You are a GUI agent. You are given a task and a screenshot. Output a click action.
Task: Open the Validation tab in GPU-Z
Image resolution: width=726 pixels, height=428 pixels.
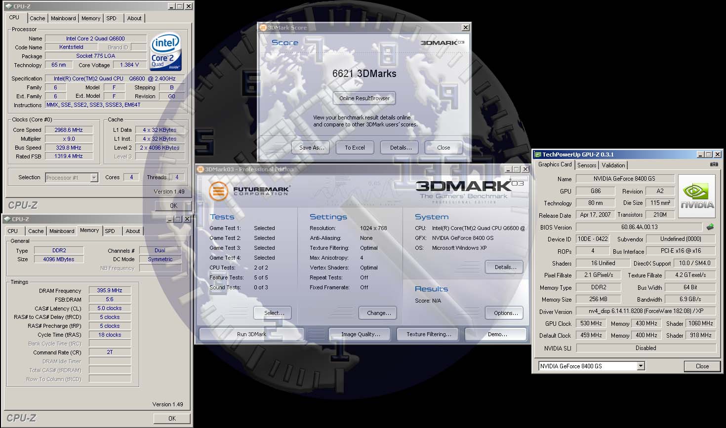pyautogui.click(x=613, y=165)
